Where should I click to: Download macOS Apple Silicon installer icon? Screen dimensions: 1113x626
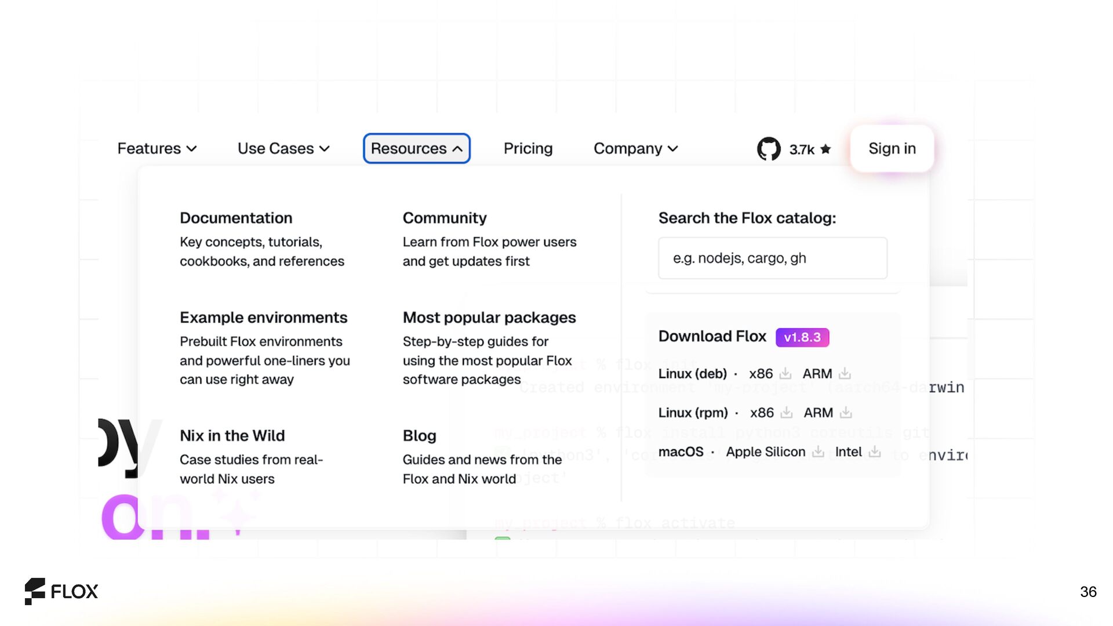(818, 452)
